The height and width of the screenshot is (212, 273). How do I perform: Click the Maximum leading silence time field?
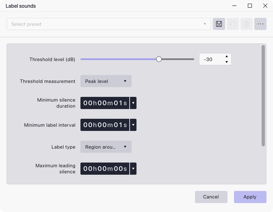click(105, 169)
